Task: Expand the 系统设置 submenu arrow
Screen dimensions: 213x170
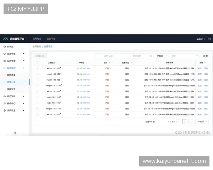Action: point(24,110)
